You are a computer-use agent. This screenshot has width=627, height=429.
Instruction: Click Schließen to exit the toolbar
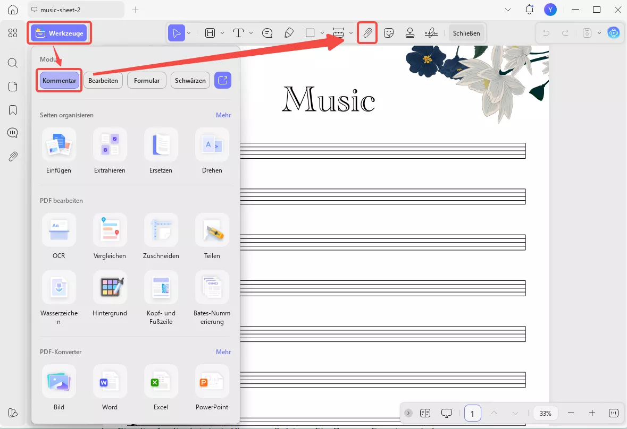466,32
